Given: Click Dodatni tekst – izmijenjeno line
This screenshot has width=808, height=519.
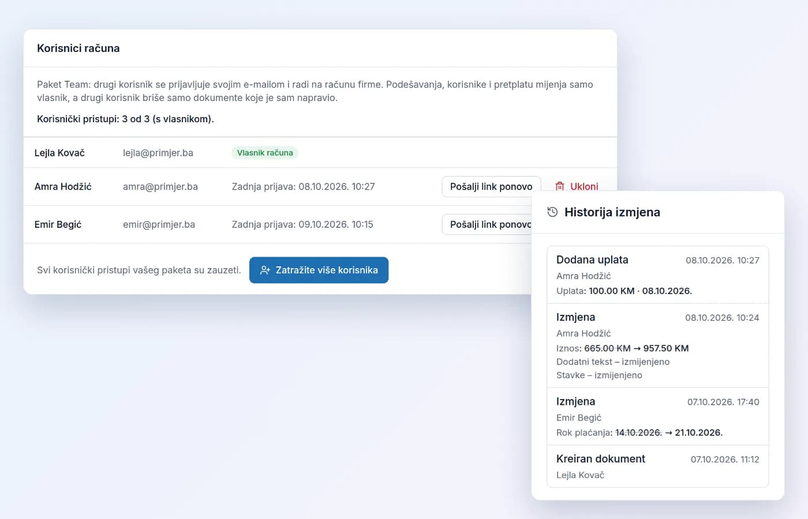Looking at the screenshot, I should pos(613,362).
